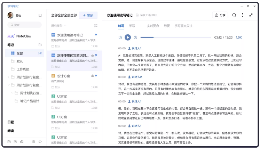The height and width of the screenshot is (149, 260).
Task: Go to the 日程 section
Action: 10,122
